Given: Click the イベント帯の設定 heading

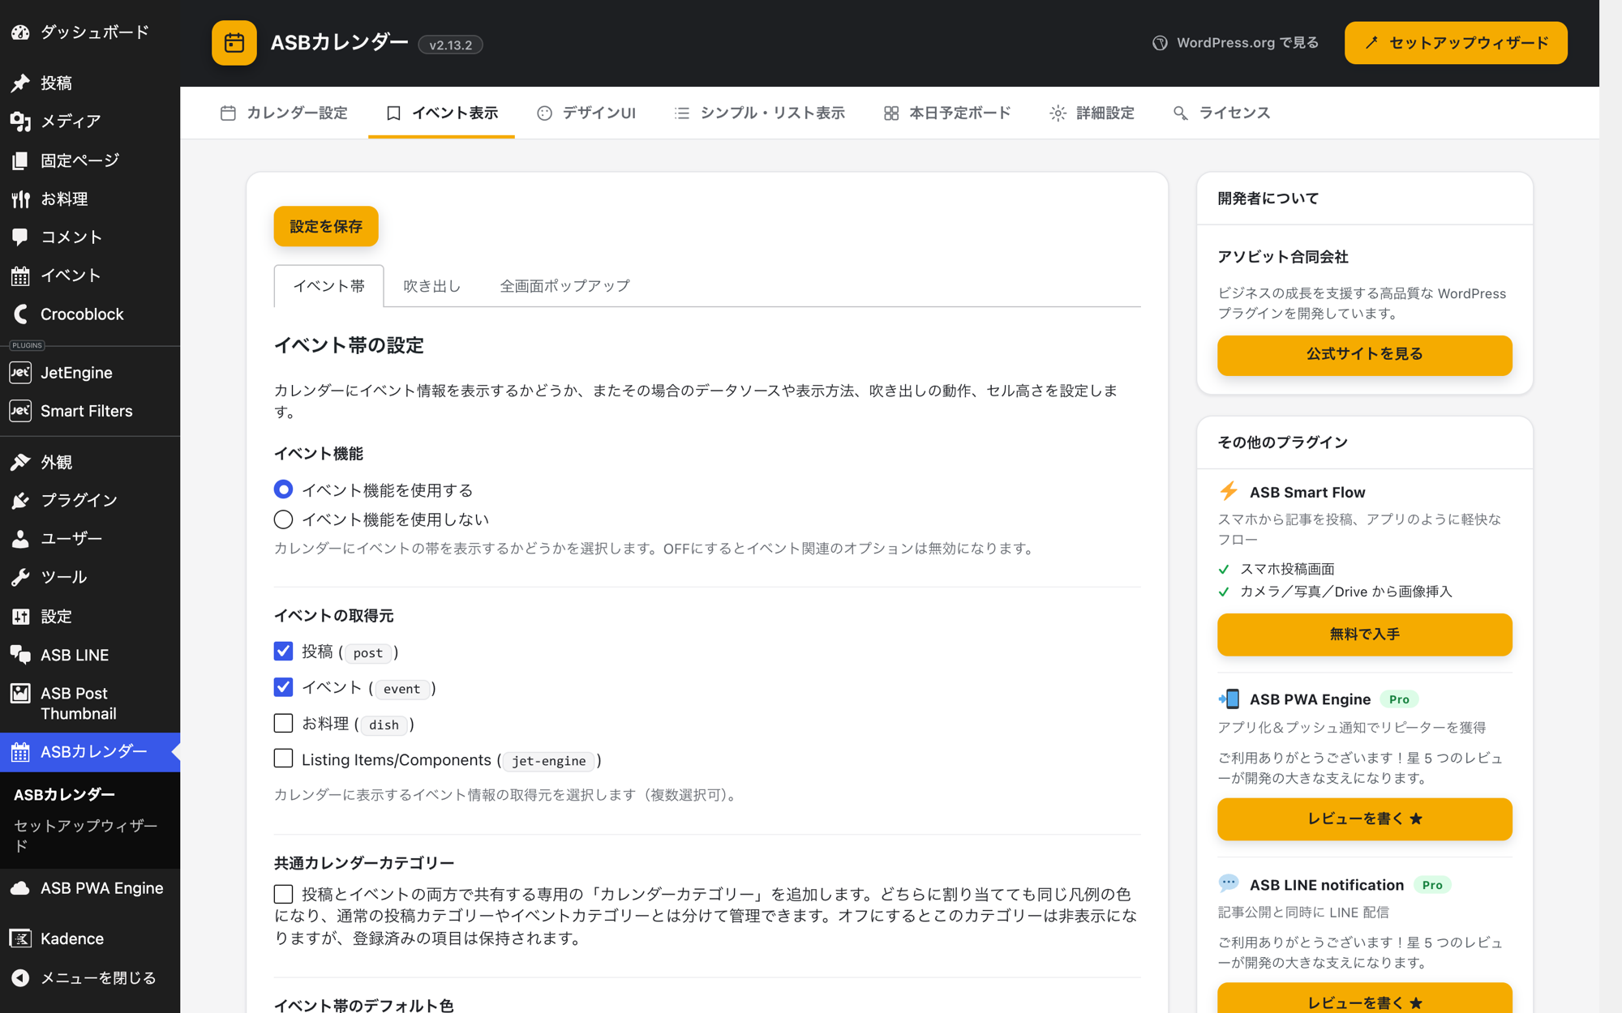Looking at the screenshot, I should 349,345.
